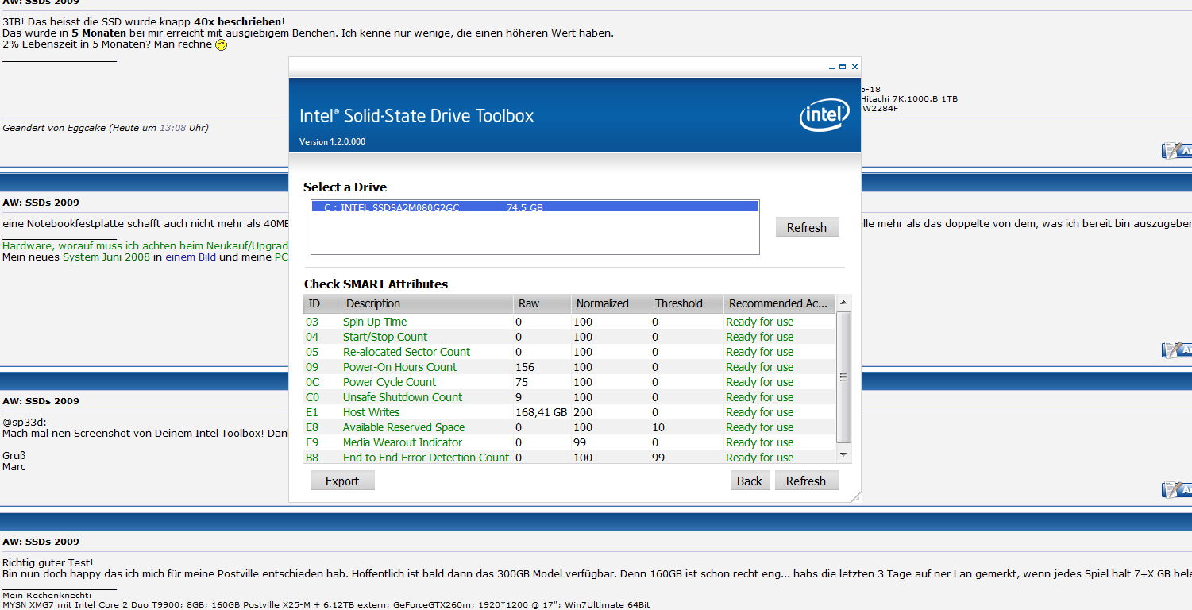Click the Refresh button next to Back
Image resolution: width=1192 pixels, height=610 pixels.
tap(806, 481)
